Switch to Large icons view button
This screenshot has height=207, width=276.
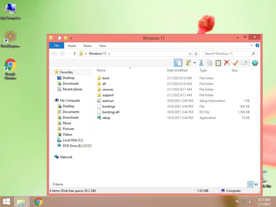pos(256,184)
